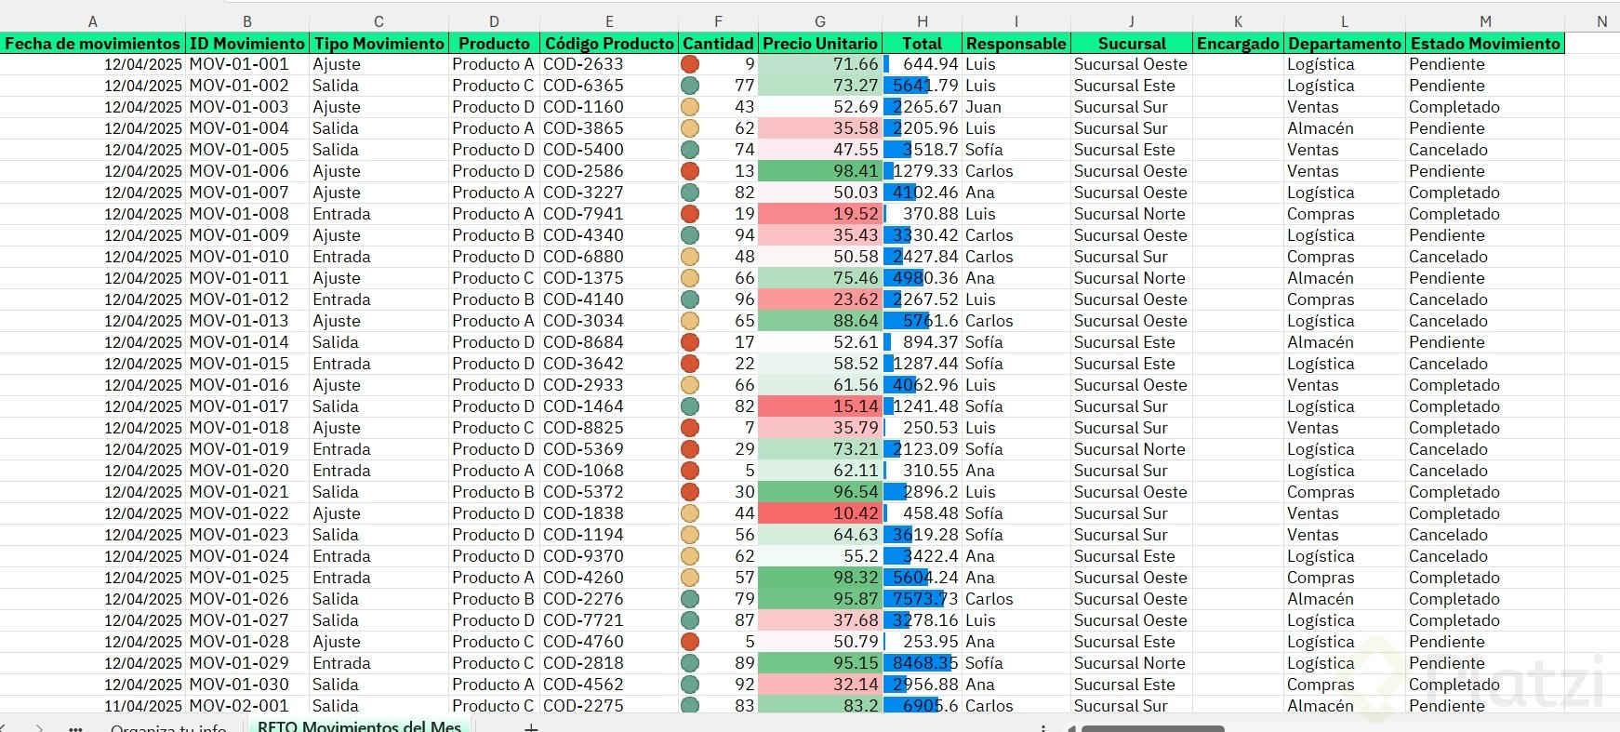Click the Producto header cell
Viewport: 1620px width, 732px height.
point(494,43)
